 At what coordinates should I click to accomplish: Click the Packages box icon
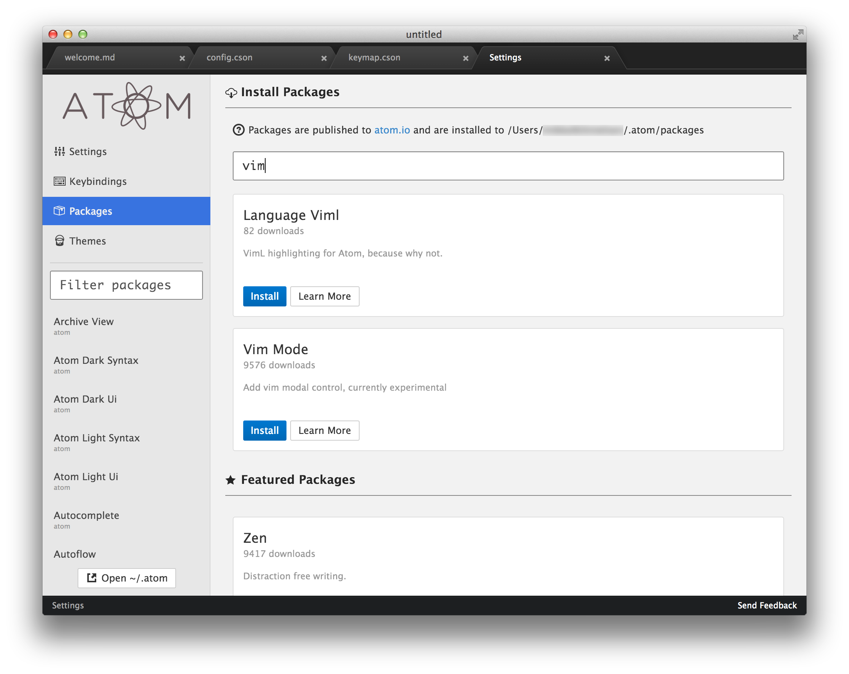(x=59, y=211)
